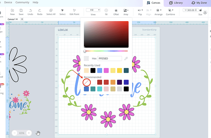The height and width of the screenshot is (138, 211).
Task: Add a new canvas tab
Action: tap(22, 19)
